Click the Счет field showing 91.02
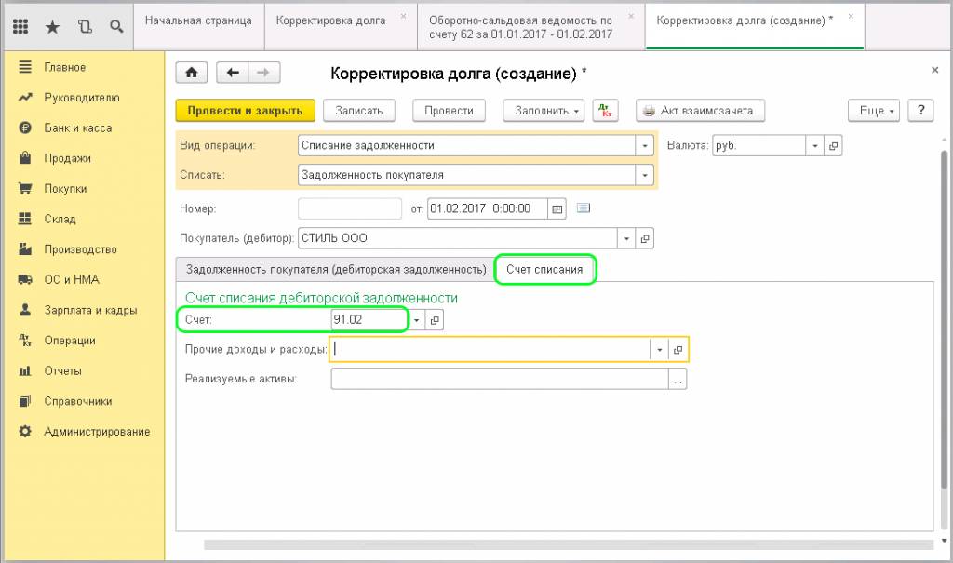 [x=370, y=320]
